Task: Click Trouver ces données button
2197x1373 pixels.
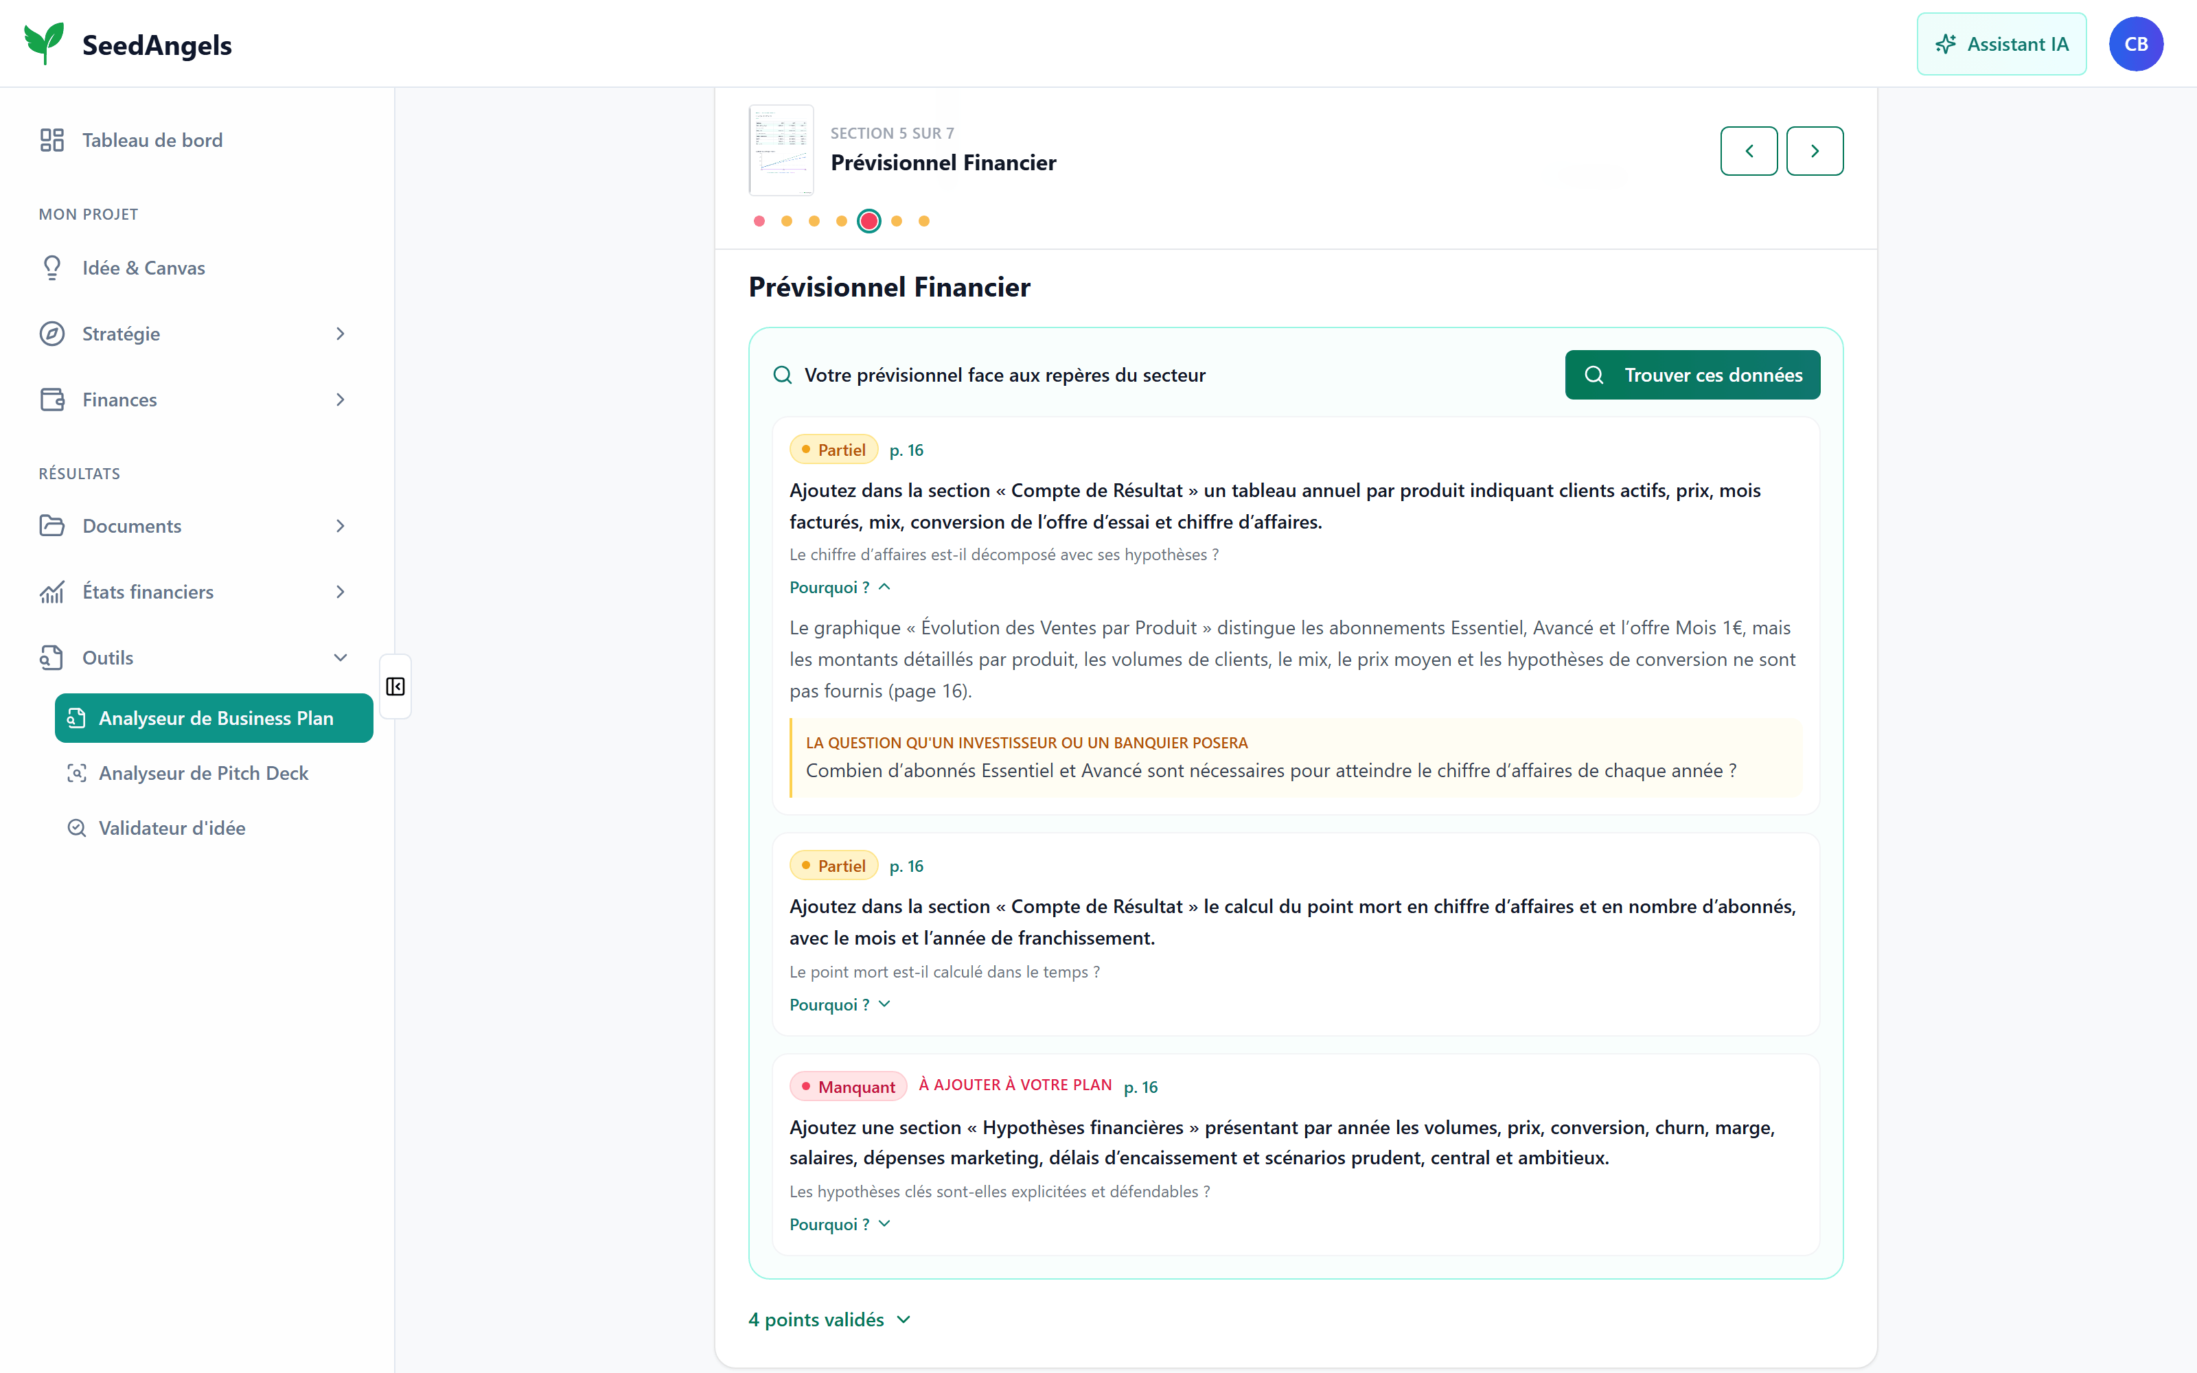Action: (x=1692, y=375)
